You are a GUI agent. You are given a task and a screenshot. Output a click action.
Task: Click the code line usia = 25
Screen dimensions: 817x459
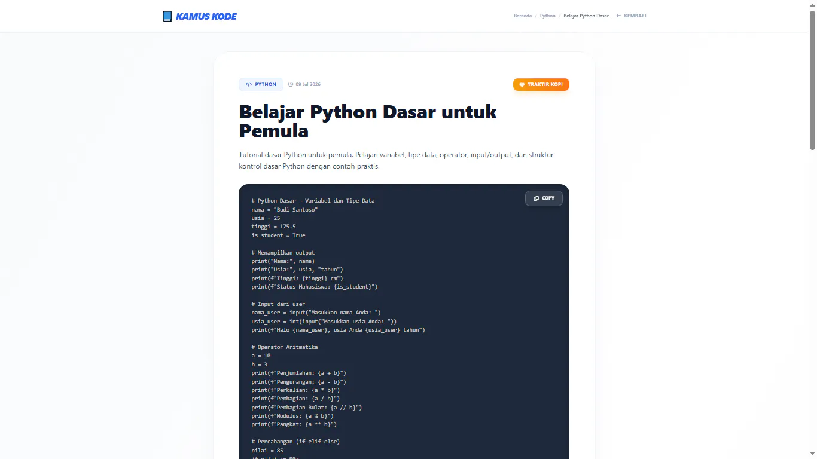coord(266,218)
